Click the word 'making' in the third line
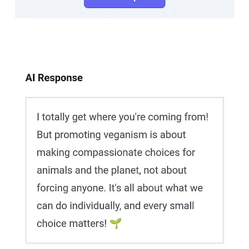The image size is (249, 249). point(53,153)
